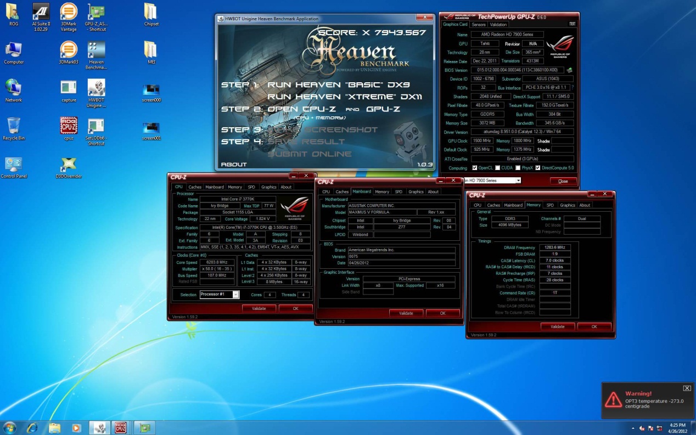Viewport: 696px width, 435px height.
Task: Open Heaven Benchmark desktop shortcut
Action: [x=96, y=56]
